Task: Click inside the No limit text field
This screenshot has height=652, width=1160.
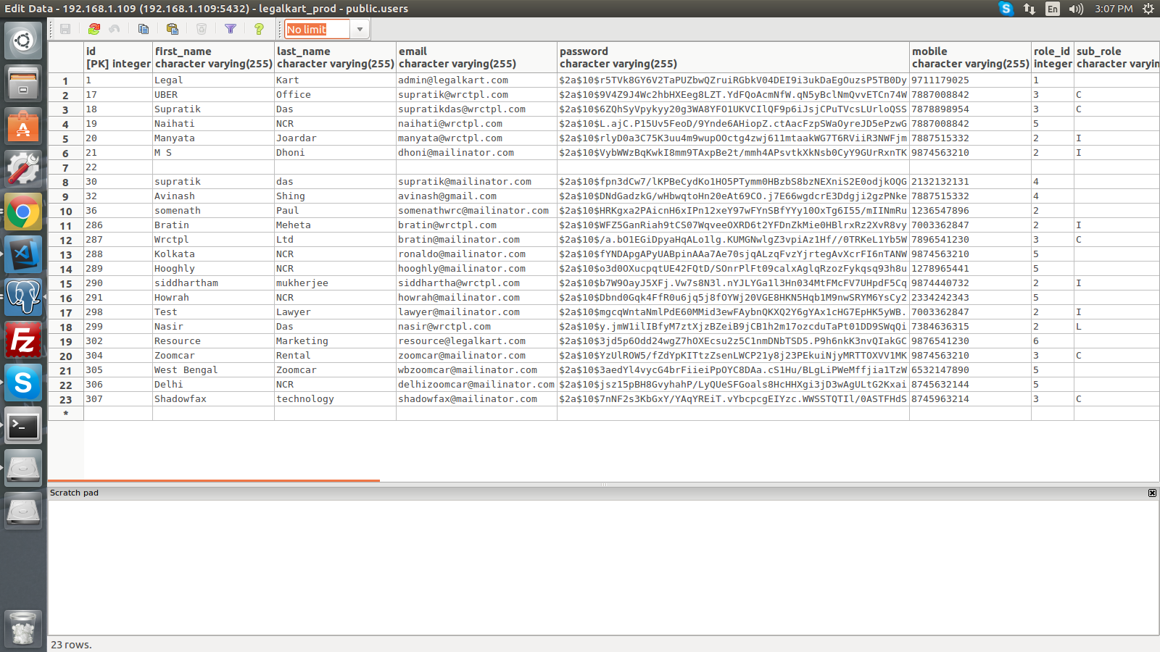Action: [317, 30]
